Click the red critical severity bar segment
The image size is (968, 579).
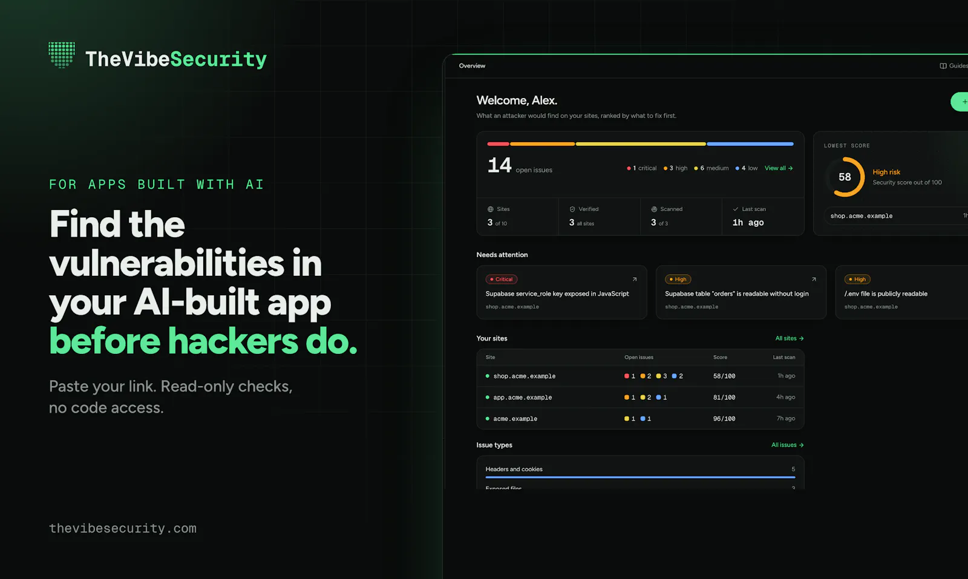[498, 144]
